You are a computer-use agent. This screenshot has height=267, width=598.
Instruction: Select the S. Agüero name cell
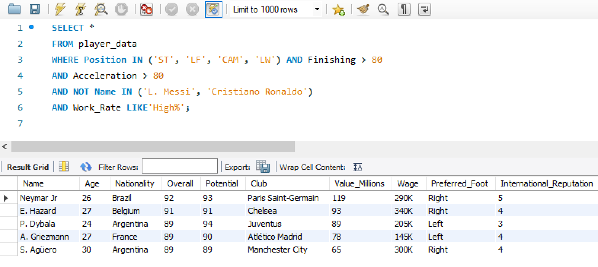point(49,250)
